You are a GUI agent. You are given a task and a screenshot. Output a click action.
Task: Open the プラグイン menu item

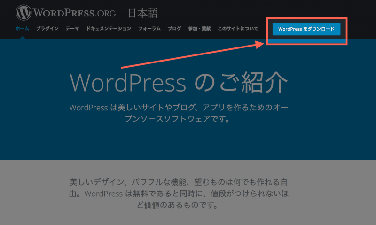tap(47, 29)
